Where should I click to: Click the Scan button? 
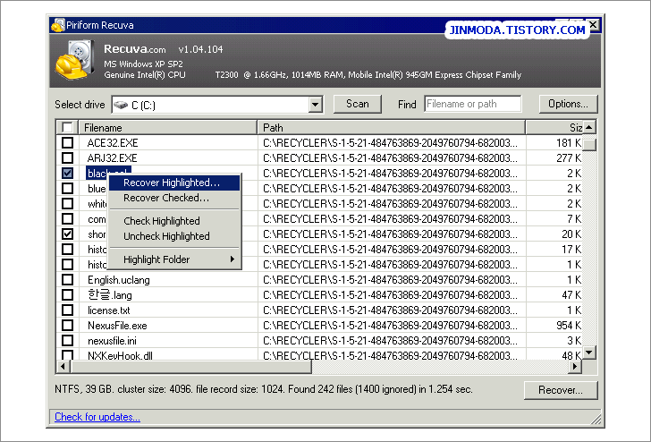pyautogui.click(x=358, y=104)
